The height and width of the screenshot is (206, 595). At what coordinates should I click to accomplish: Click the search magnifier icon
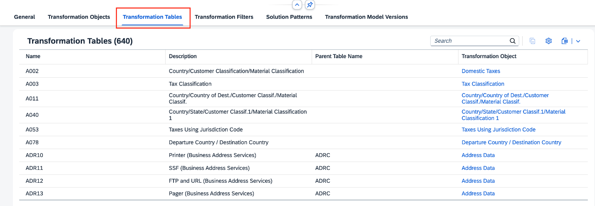coord(513,41)
